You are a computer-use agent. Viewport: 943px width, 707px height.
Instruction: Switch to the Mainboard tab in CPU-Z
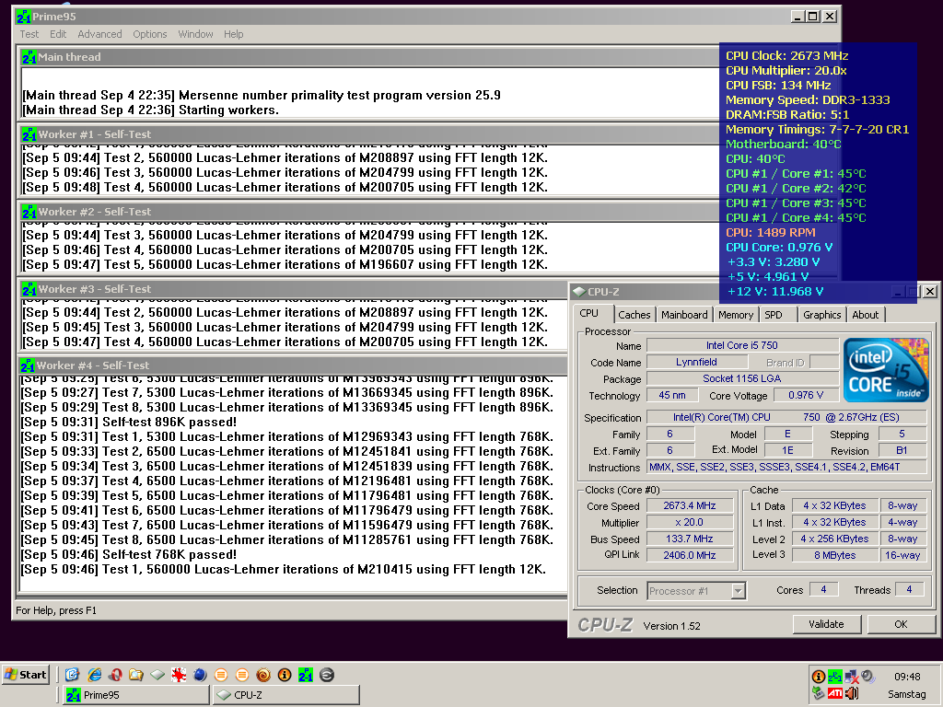tap(684, 315)
